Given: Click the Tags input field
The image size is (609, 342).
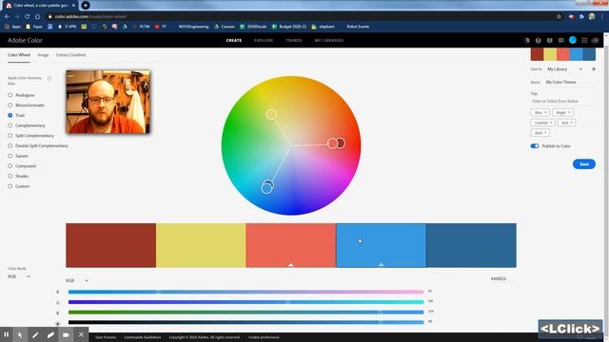Looking at the screenshot, I should [562, 102].
